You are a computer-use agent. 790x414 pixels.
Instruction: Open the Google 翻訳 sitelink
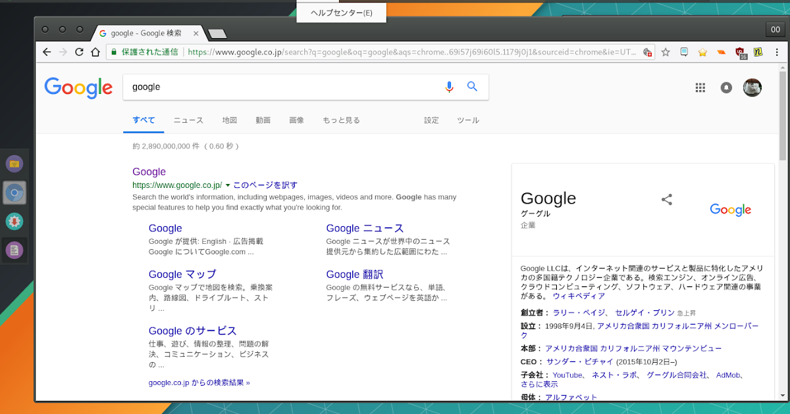tap(354, 274)
